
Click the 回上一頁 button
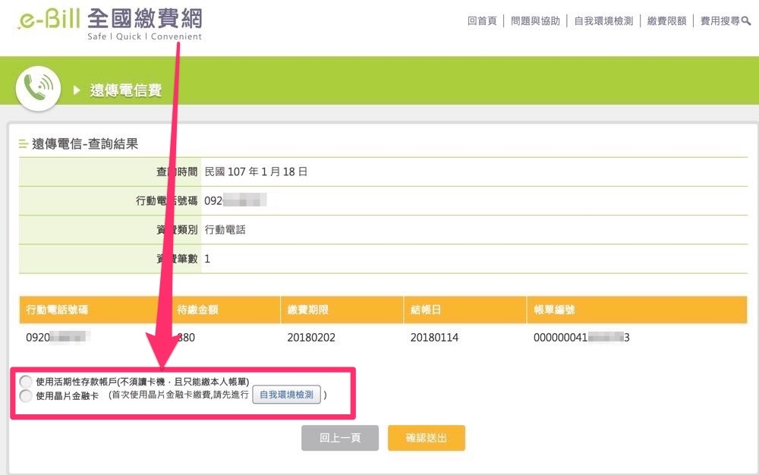(x=340, y=438)
